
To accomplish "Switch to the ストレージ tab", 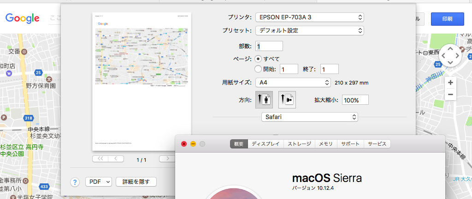I will (x=299, y=144).
